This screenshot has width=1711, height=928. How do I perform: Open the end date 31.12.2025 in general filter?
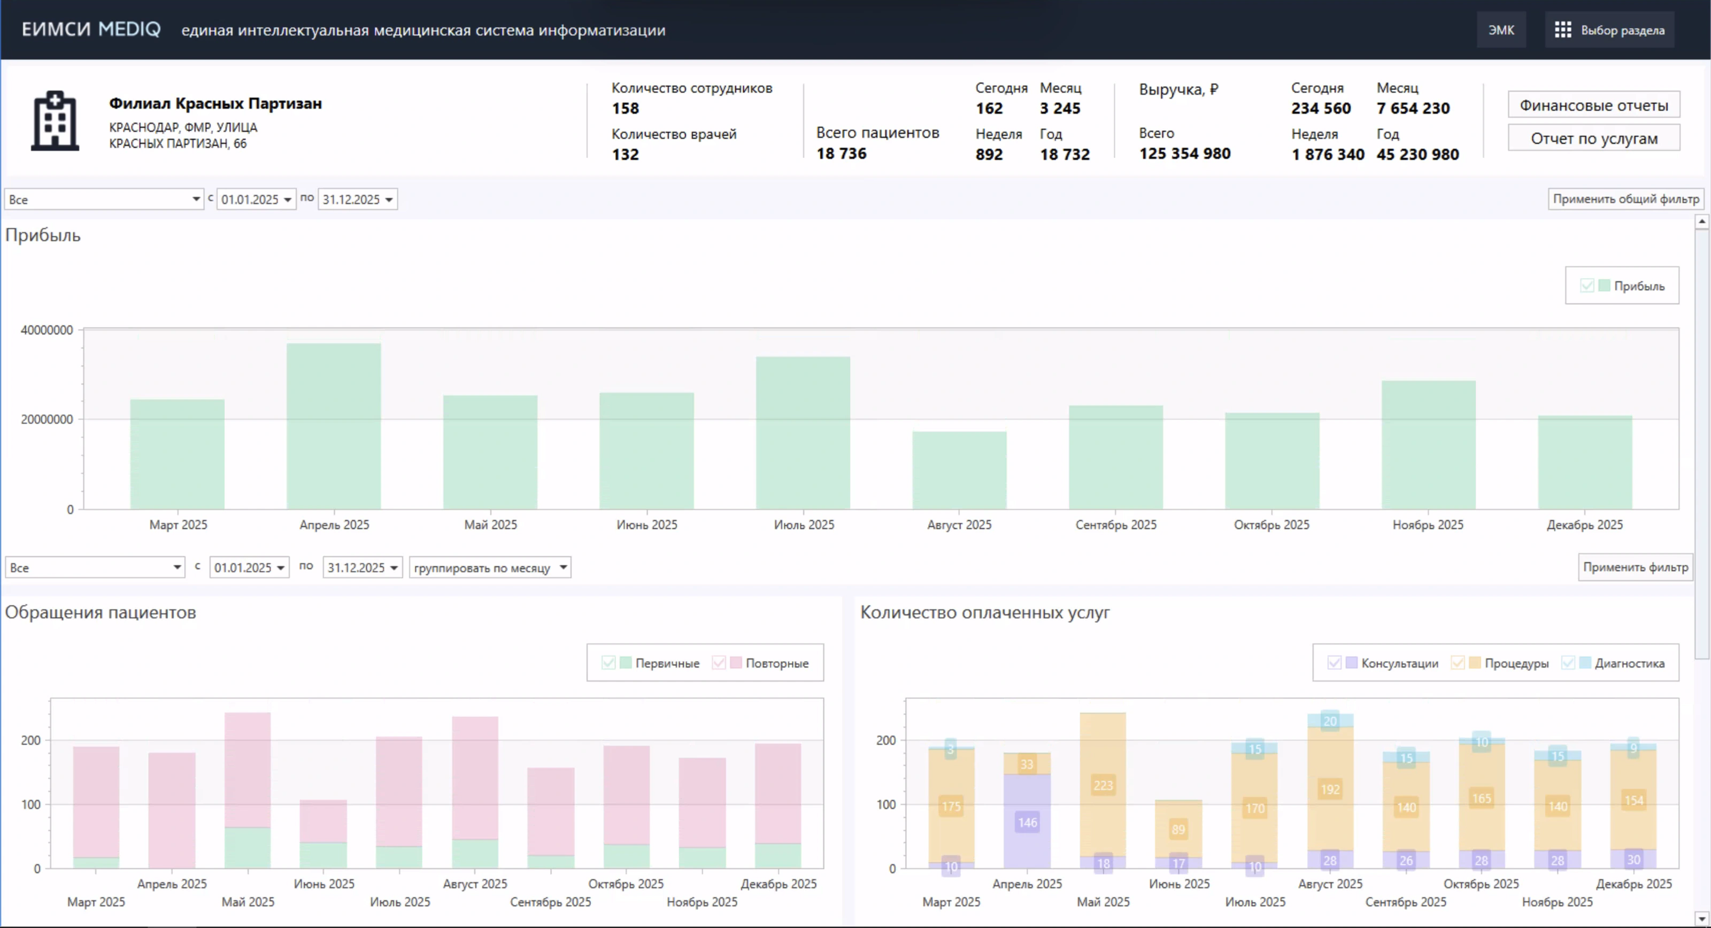point(357,200)
